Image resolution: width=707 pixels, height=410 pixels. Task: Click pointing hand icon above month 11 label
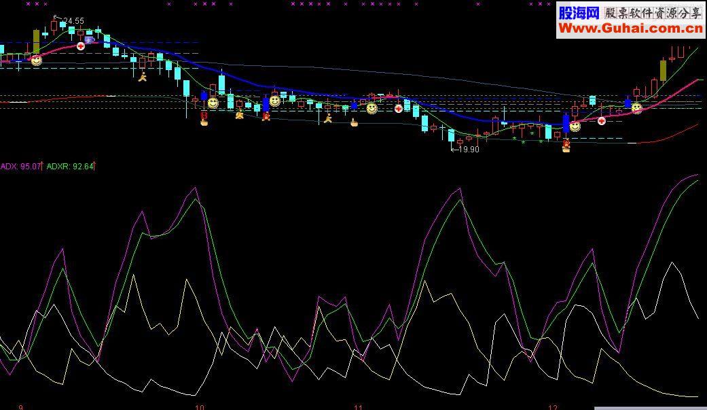pyautogui.click(x=355, y=122)
